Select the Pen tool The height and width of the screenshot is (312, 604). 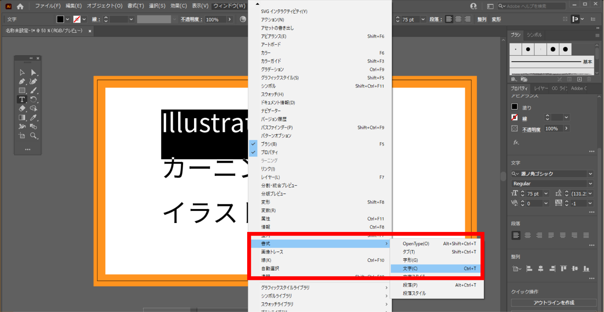coord(22,82)
